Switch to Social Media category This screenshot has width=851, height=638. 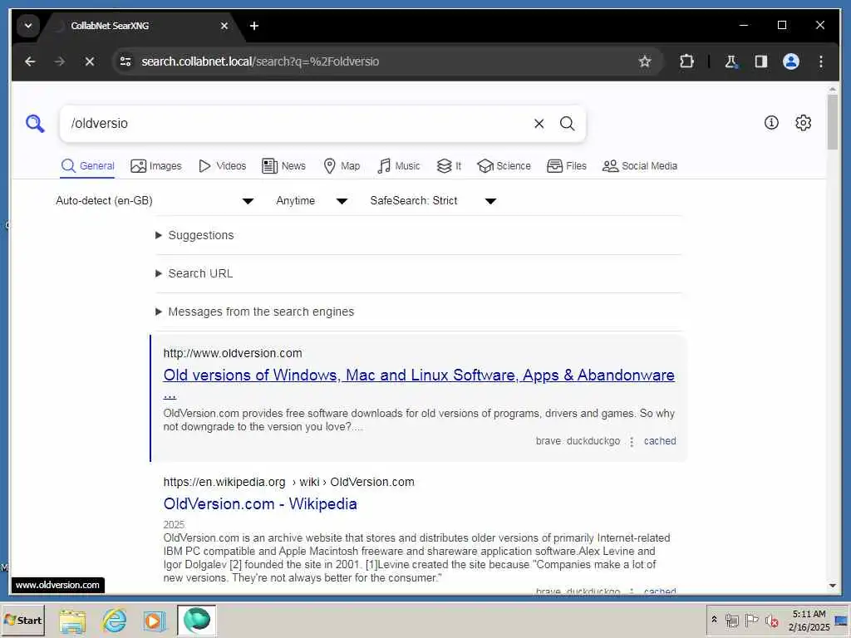(x=640, y=166)
